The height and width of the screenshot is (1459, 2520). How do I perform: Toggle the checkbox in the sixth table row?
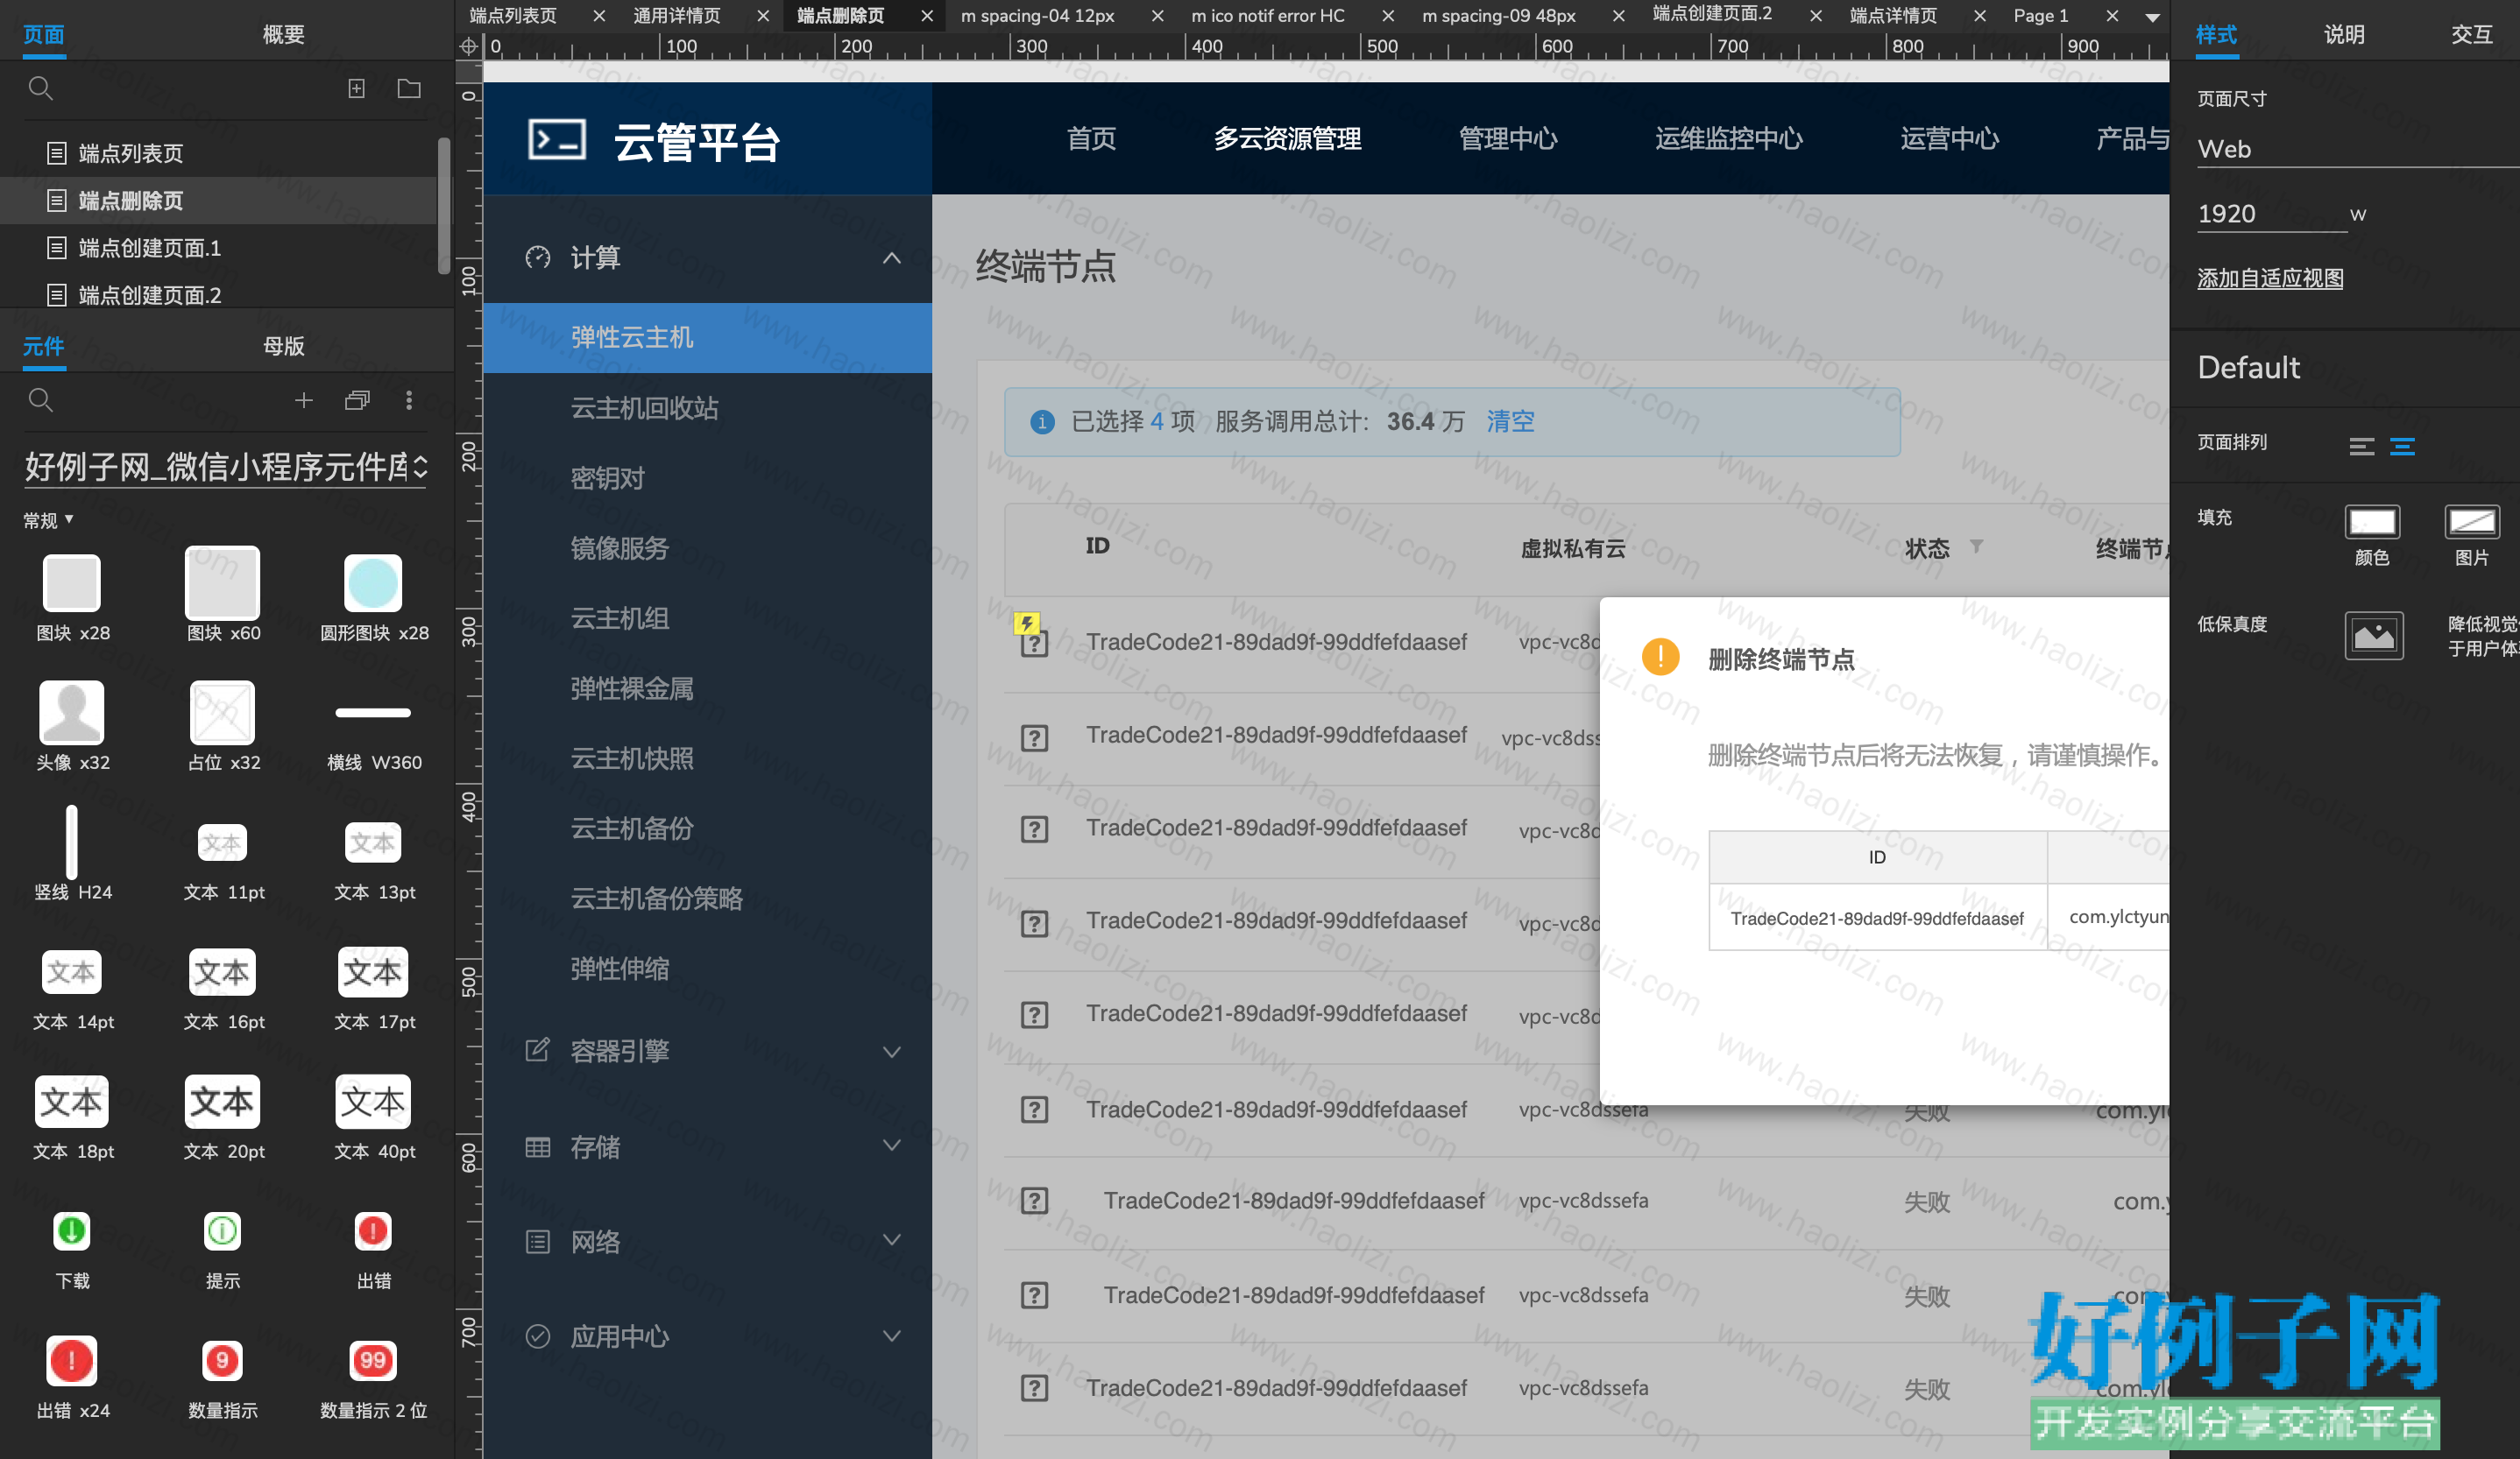(1034, 1110)
